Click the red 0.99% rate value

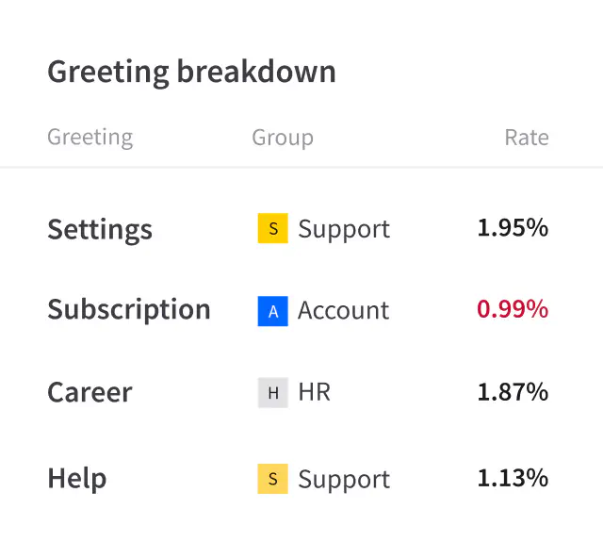click(513, 310)
